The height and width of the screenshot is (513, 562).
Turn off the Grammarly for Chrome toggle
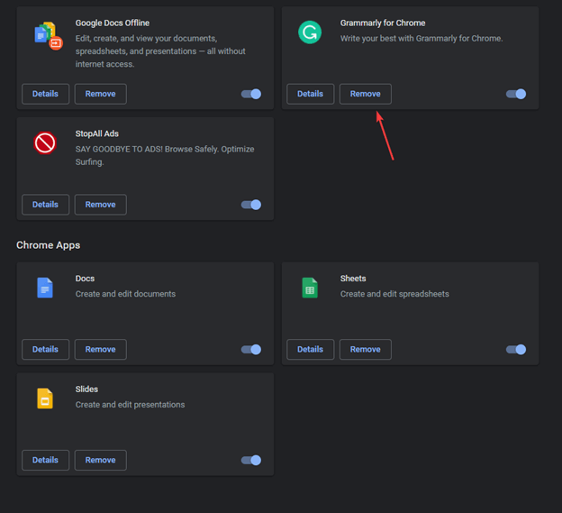pyautogui.click(x=516, y=94)
